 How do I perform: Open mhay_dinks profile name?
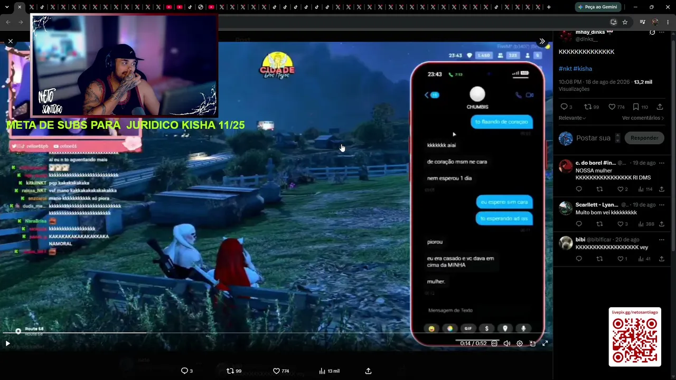[590, 32]
